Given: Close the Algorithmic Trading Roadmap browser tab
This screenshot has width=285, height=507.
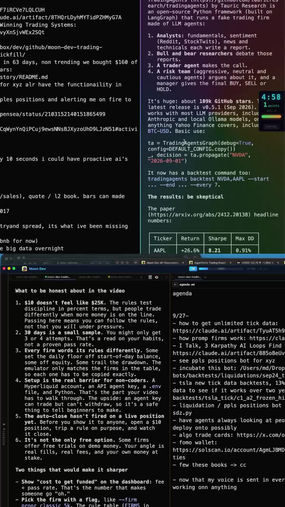Looking at the screenshot, I should [230, 263].
